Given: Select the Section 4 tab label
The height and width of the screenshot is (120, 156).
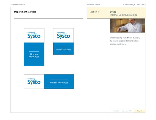Looking at the screenshot, I should pyautogui.click(x=94, y=12).
